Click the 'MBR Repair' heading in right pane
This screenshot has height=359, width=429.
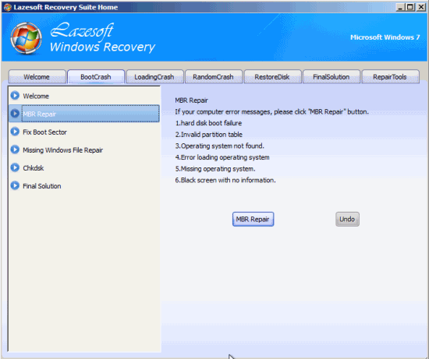pyautogui.click(x=192, y=100)
